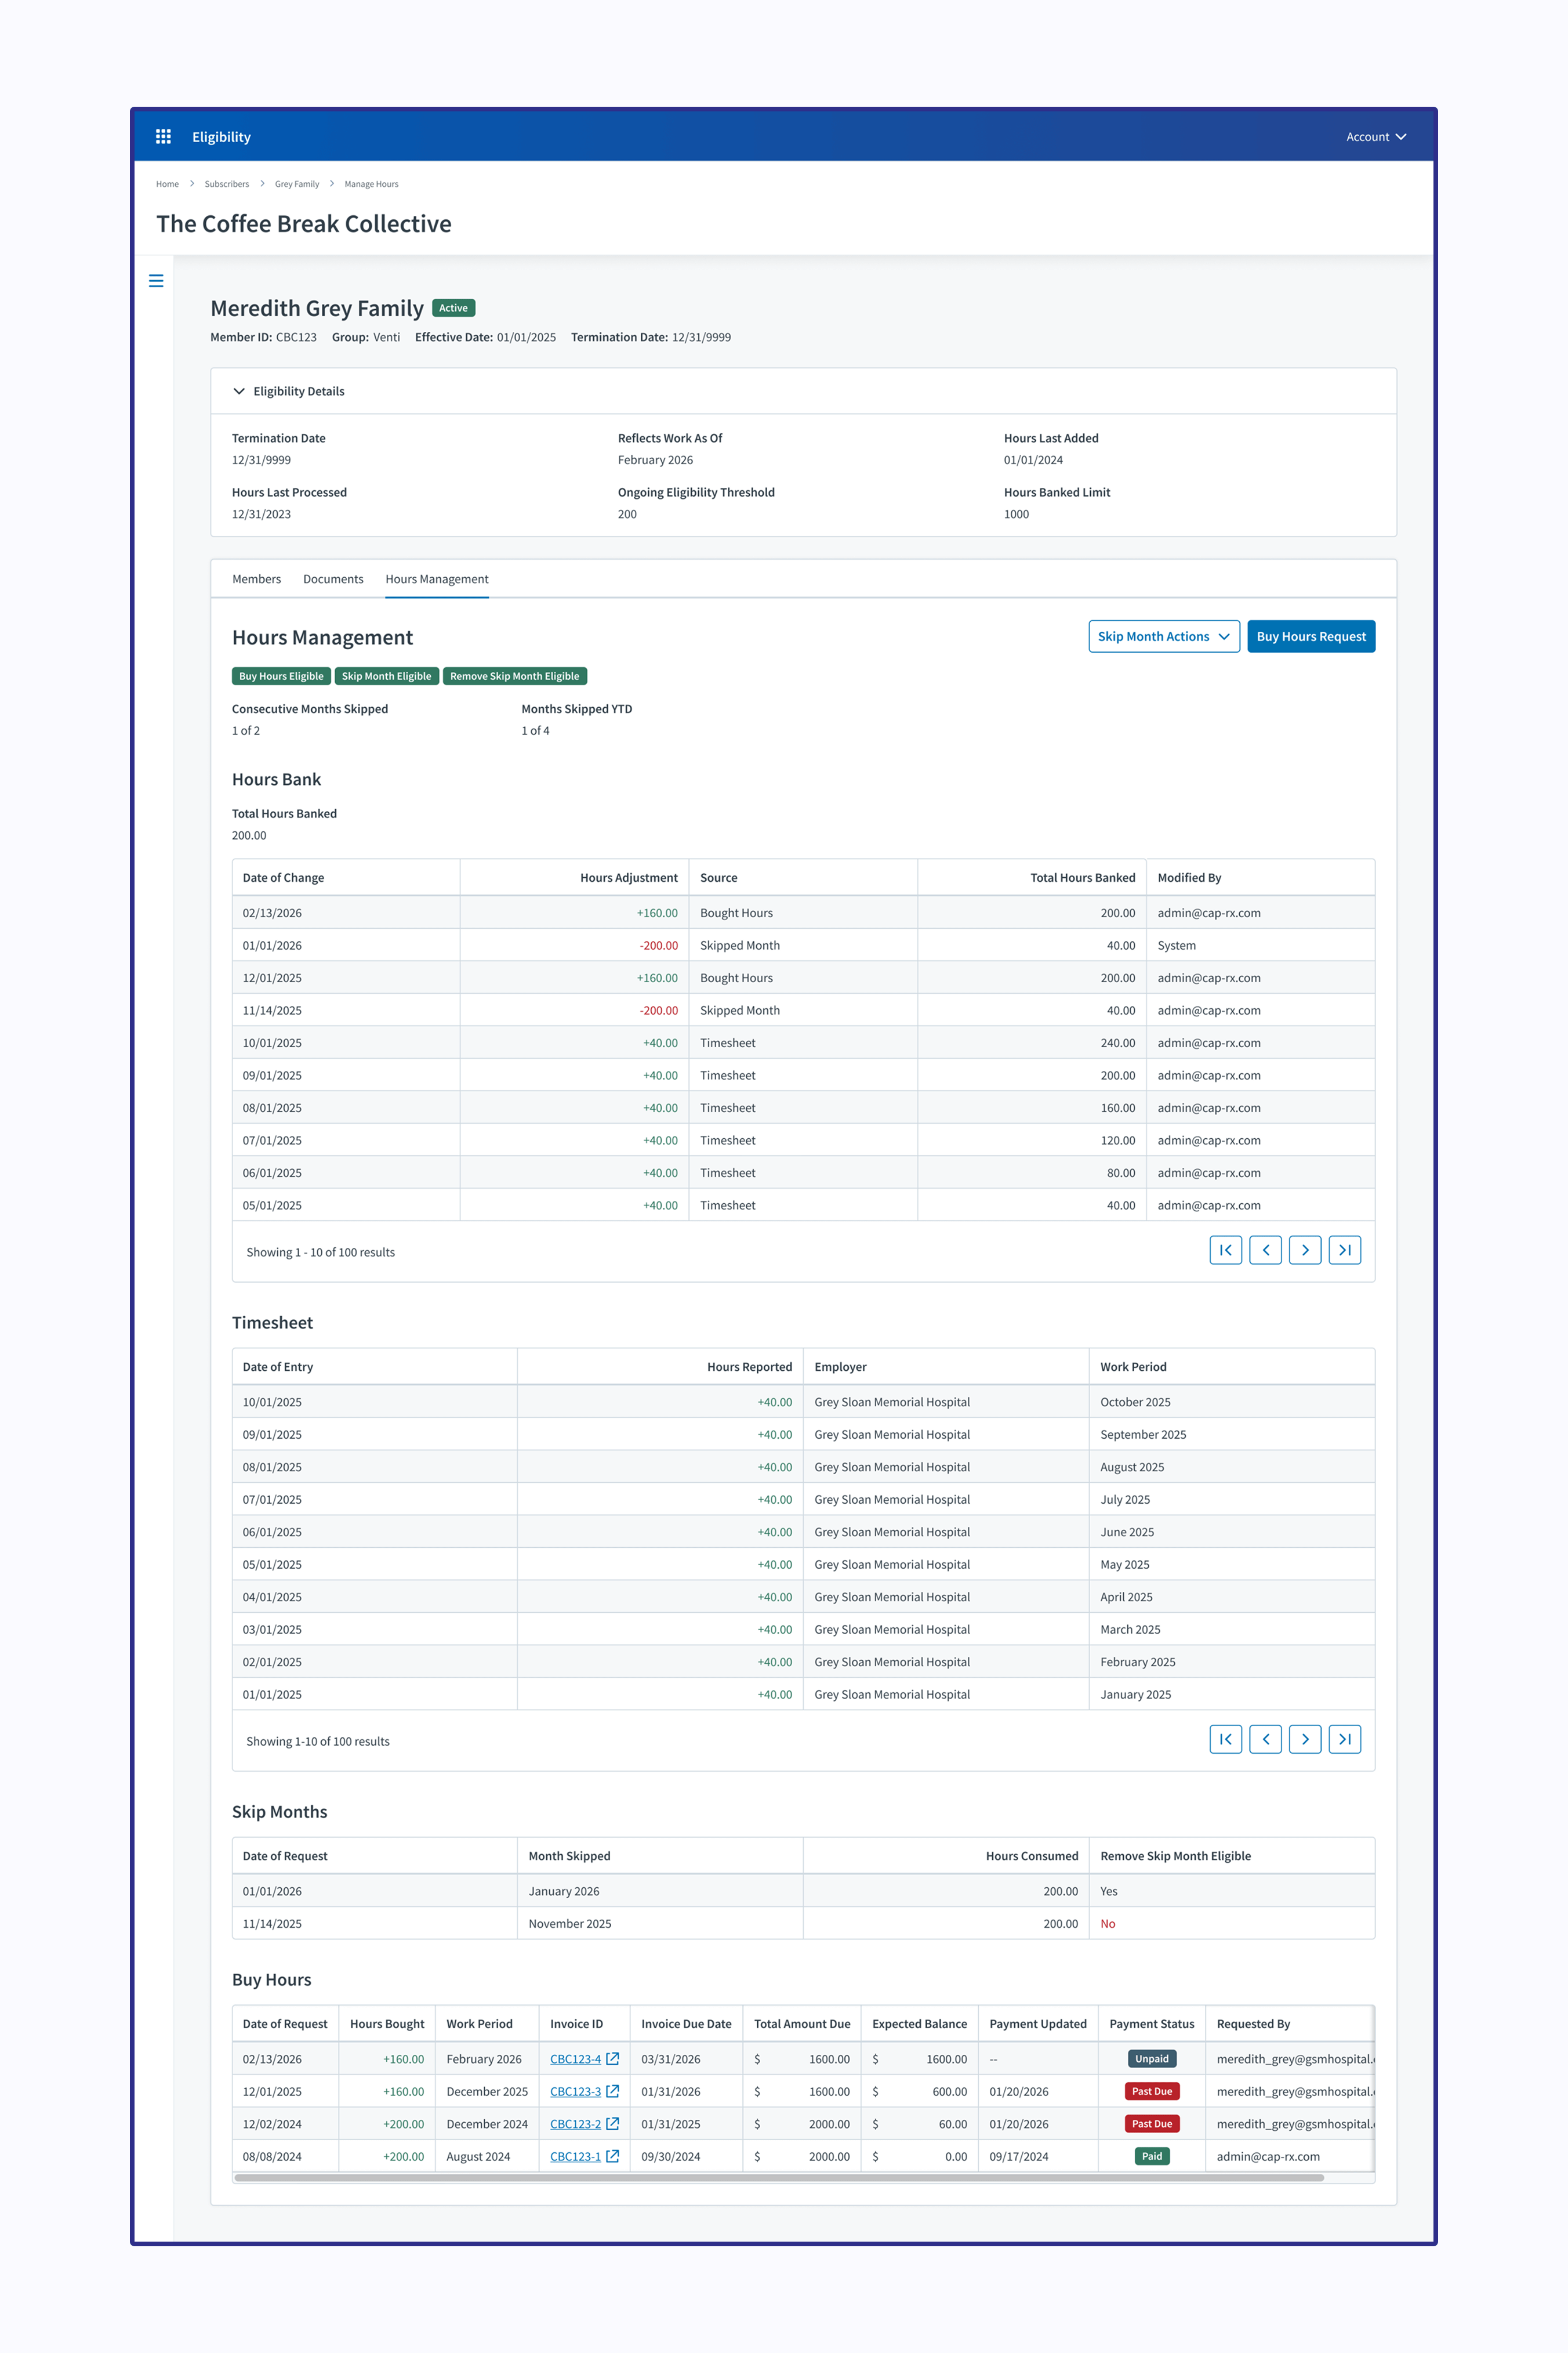1568x2353 pixels.
Task: Open the external link icon beside CBC123-1
Action: click(x=613, y=2156)
